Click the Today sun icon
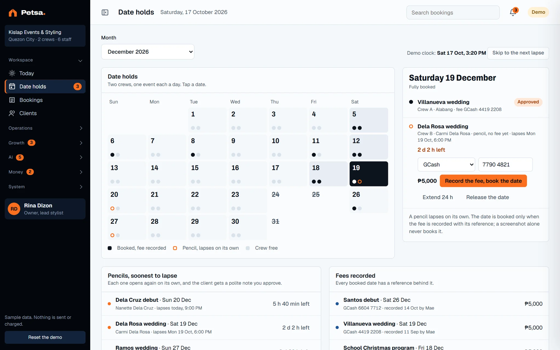This screenshot has height=350, width=560. 12,73
